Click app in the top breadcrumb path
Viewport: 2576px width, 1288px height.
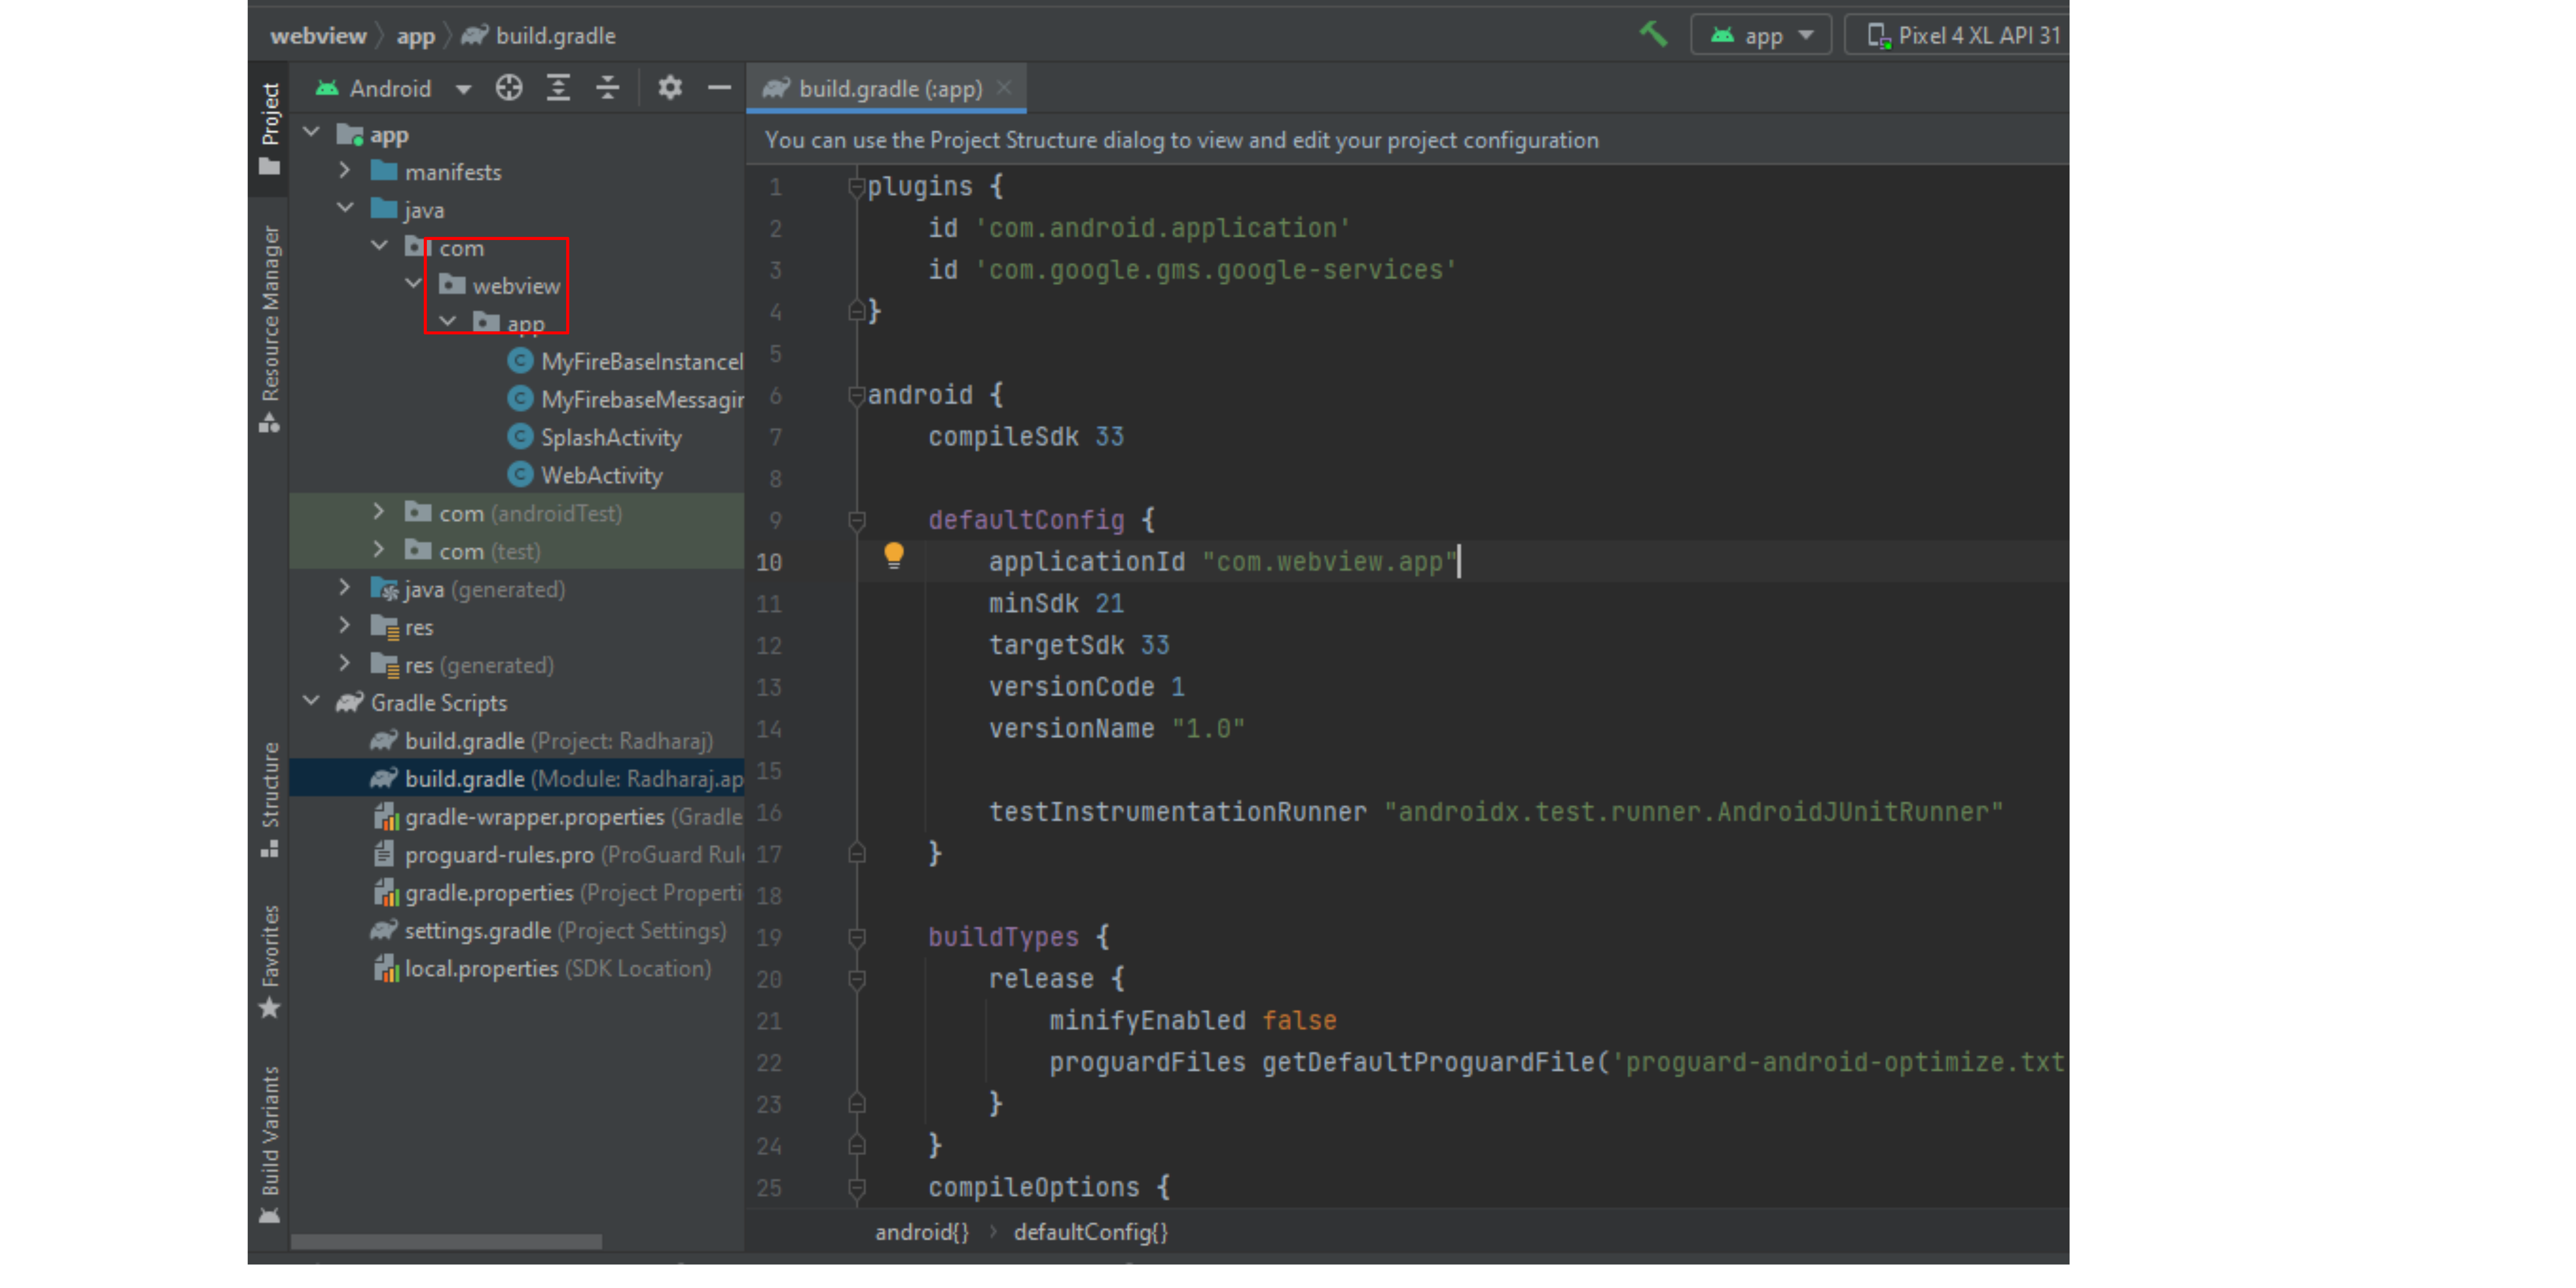point(415,36)
